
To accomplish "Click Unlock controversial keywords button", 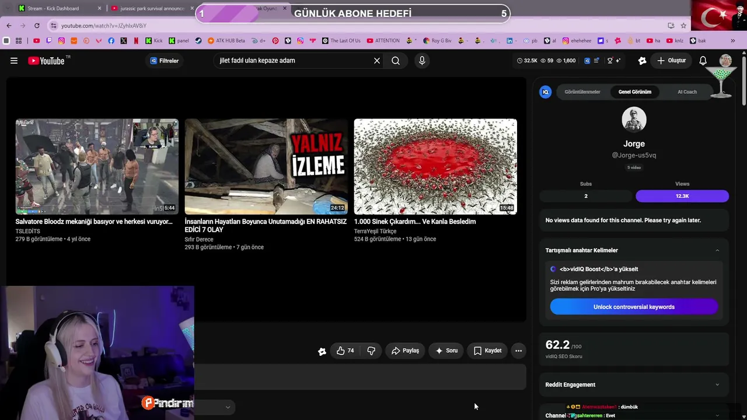I will click(x=634, y=307).
